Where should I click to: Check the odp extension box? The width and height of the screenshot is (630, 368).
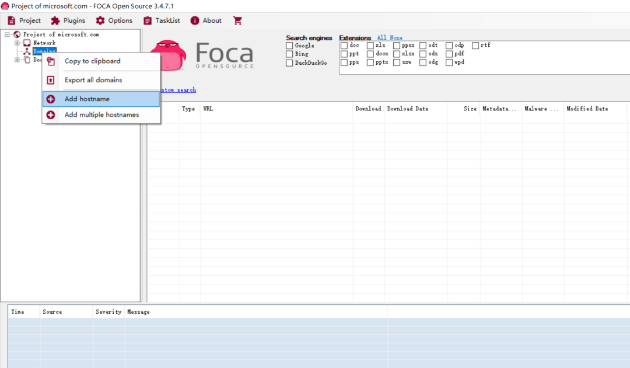[x=449, y=46]
